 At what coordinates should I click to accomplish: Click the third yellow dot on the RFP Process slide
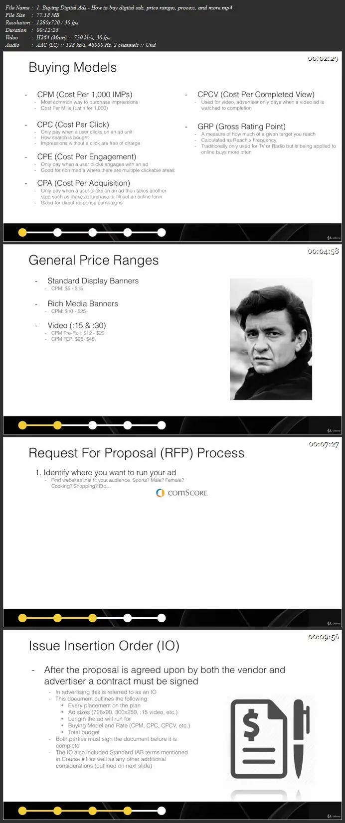[x=92, y=618]
